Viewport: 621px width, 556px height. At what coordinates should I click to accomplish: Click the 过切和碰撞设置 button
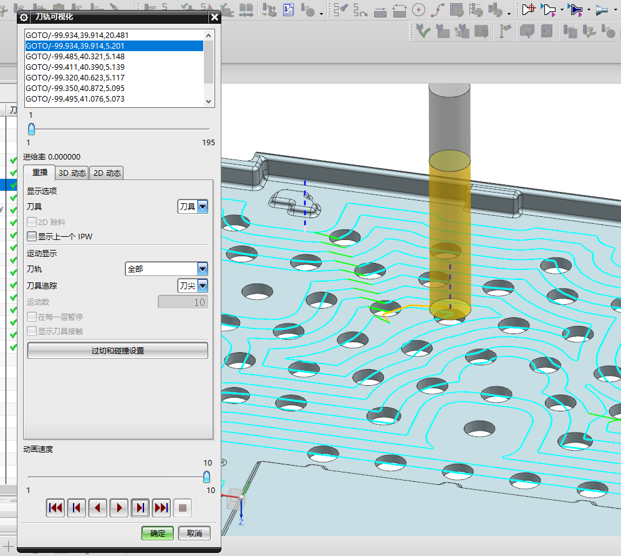click(x=117, y=351)
